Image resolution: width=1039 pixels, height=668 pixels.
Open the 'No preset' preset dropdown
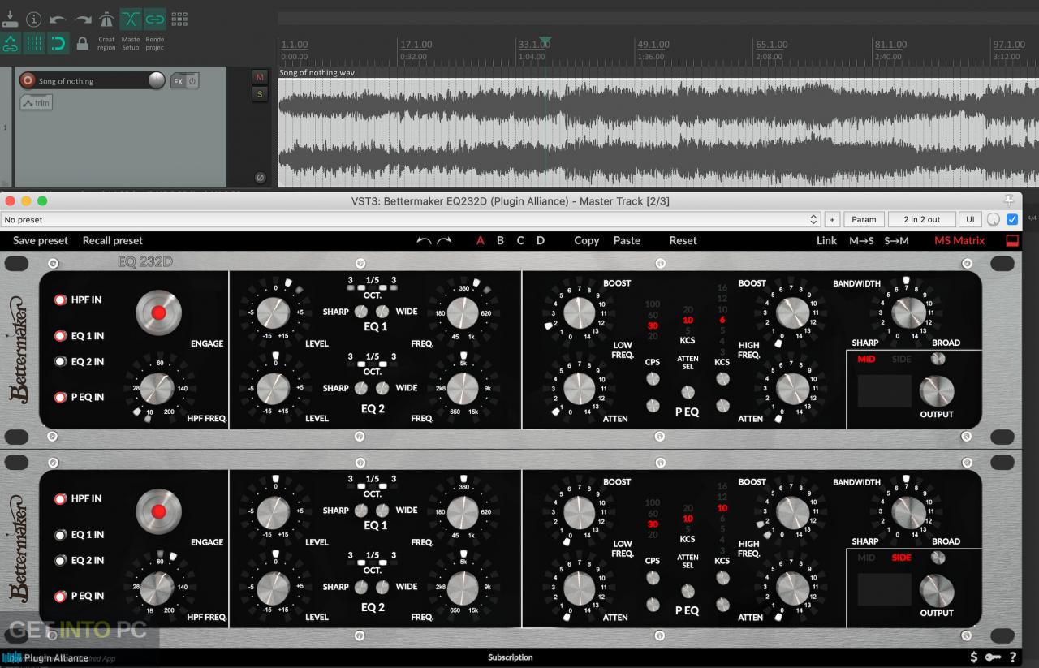[x=412, y=219]
